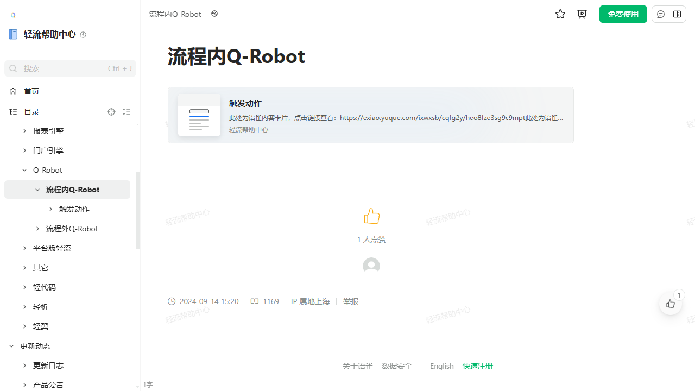Toggle the right sidebar panel icon

(x=677, y=14)
